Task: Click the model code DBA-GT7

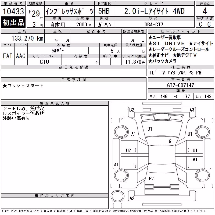Action: [154, 25]
